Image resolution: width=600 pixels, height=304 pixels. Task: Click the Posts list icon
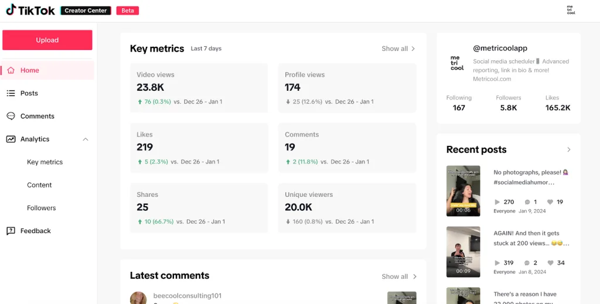[11, 93]
